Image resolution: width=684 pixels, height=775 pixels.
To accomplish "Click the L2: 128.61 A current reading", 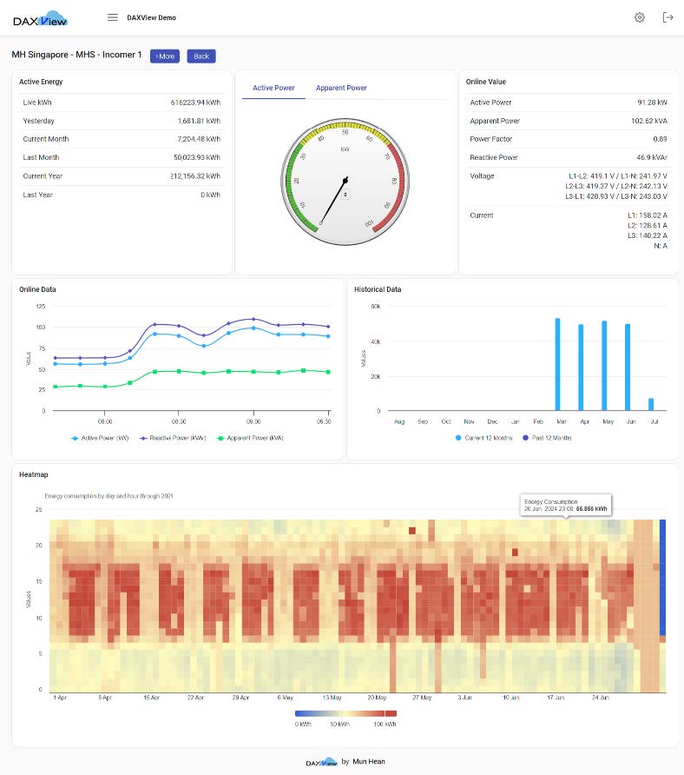I will click(648, 225).
